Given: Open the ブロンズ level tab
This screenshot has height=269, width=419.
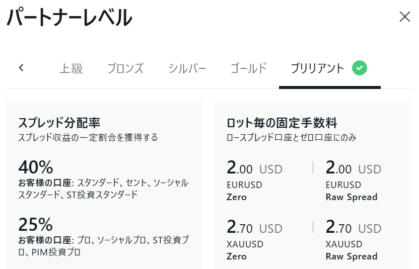Looking at the screenshot, I should pyautogui.click(x=125, y=68).
